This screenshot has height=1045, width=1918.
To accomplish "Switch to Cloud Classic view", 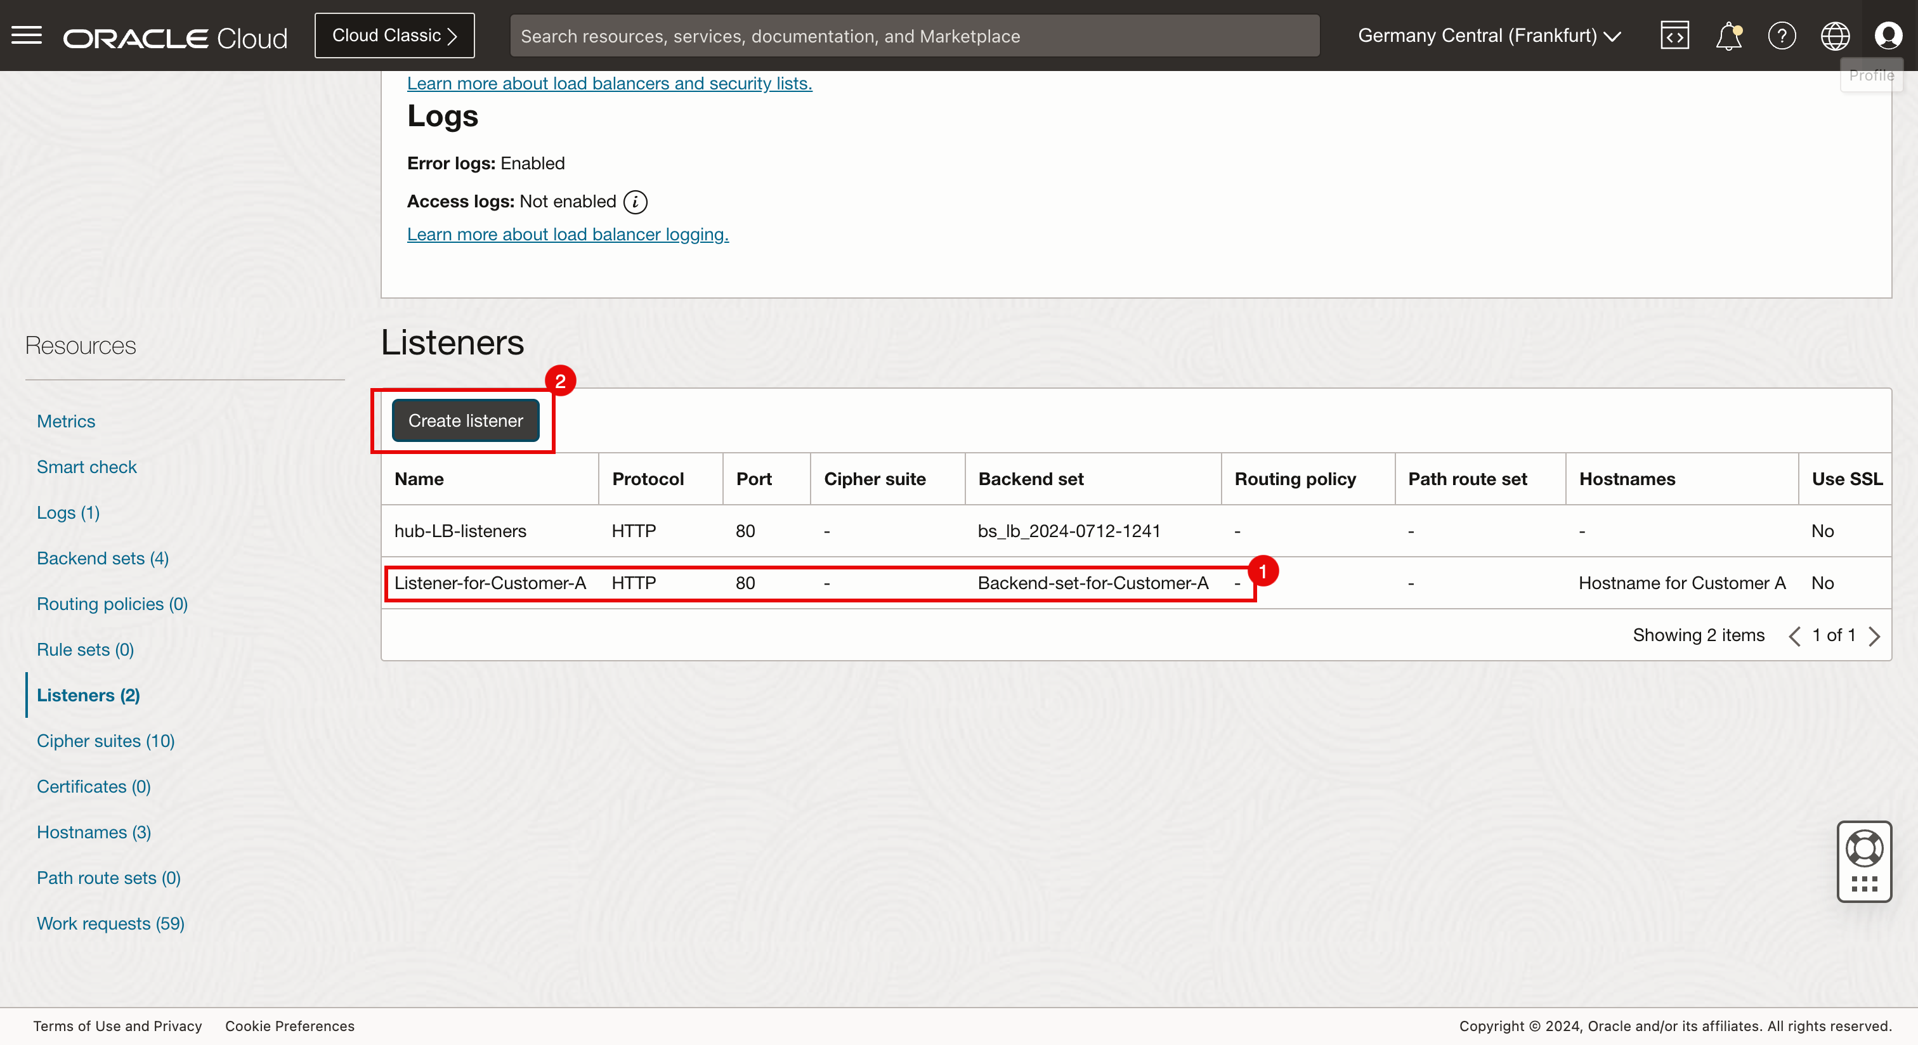I will (394, 36).
